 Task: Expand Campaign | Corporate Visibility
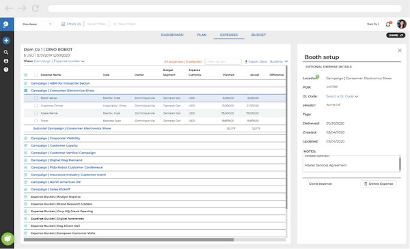click(26, 138)
